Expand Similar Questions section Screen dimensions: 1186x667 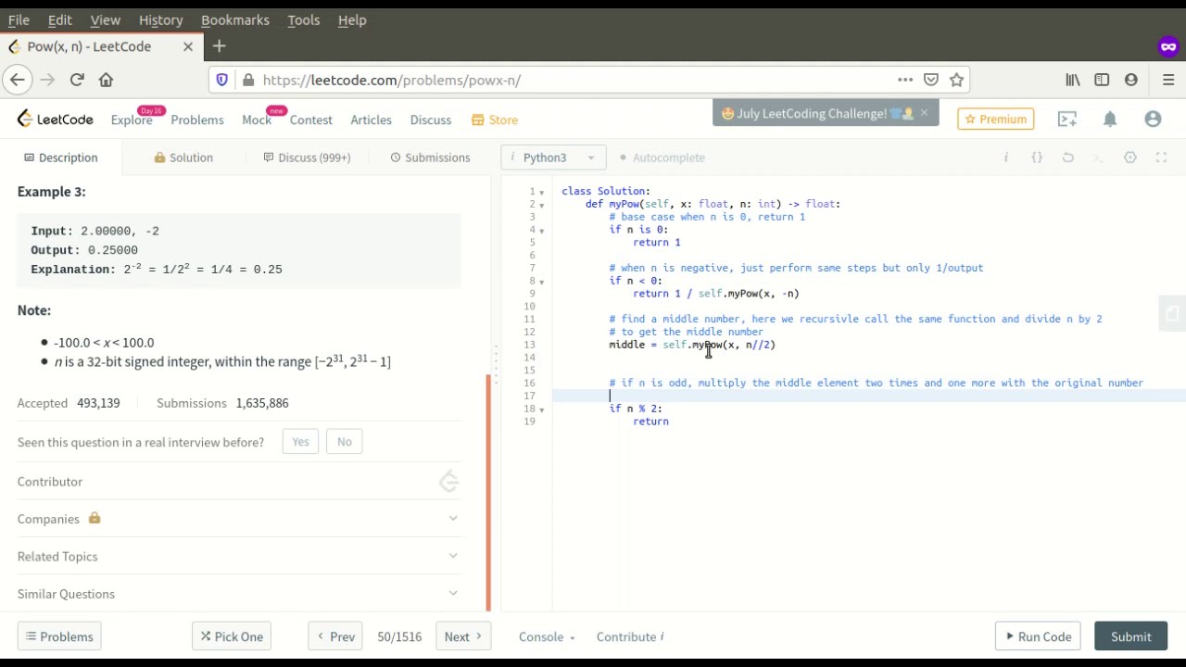point(238,594)
